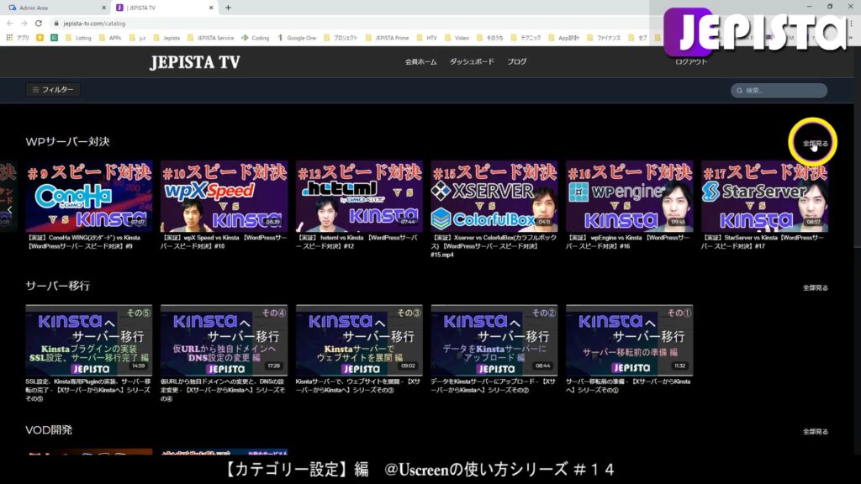Open the ファイナンス bookmark folder
The image size is (861, 484).
pyautogui.click(x=604, y=38)
